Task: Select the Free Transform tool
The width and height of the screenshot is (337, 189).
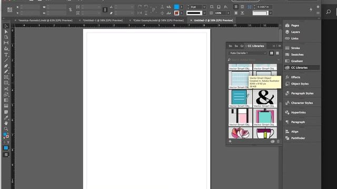Action: pos(6,94)
